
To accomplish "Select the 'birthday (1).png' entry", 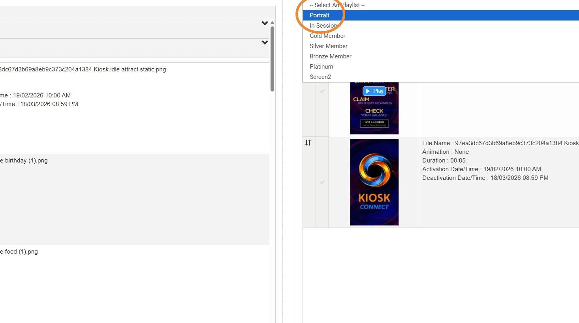I will (x=24, y=161).
